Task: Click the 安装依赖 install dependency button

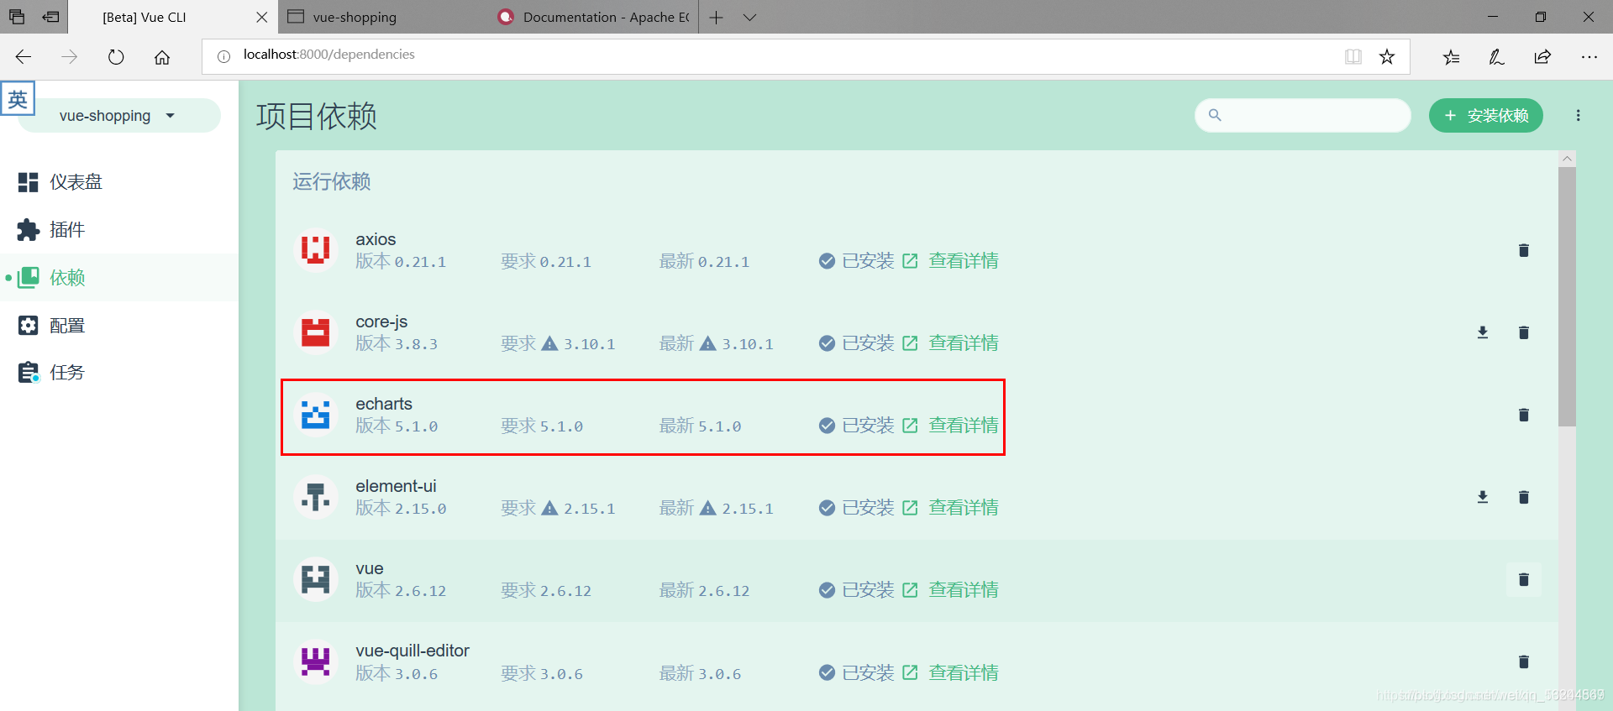Action: tap(1485, 115)
